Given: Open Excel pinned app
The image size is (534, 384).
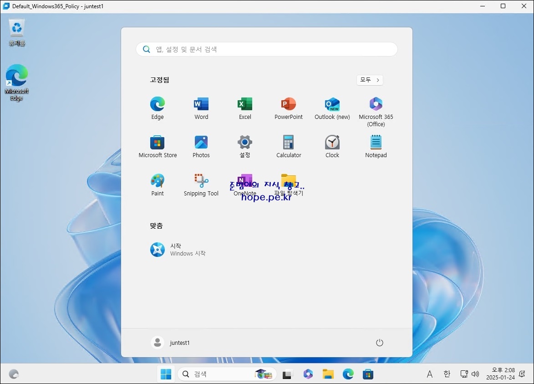Looking at the screenshot, I should [x=245, y=108].
